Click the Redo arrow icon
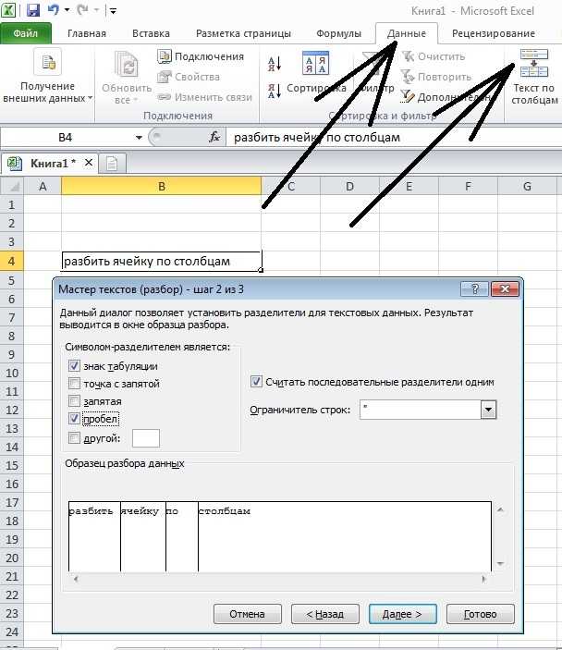 coord(82,10)
